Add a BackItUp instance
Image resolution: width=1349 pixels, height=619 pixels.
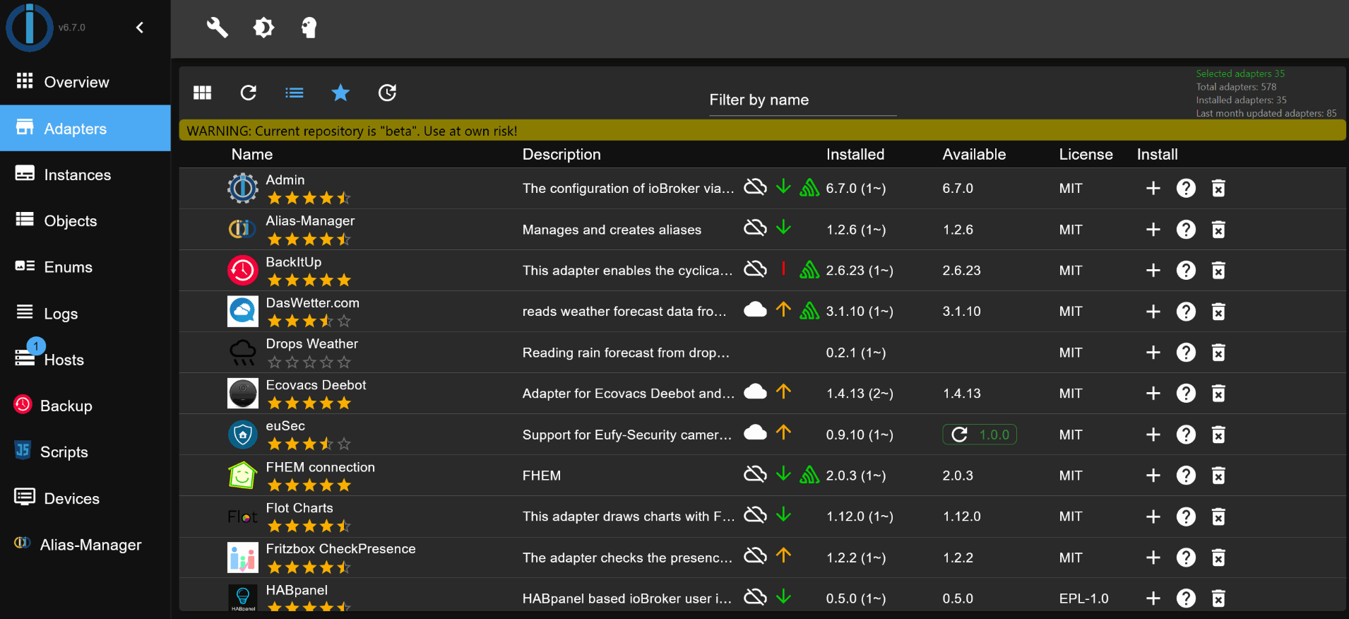[1153, 270]
